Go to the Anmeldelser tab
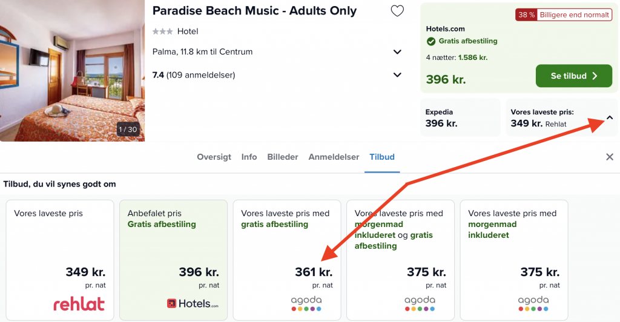This screenshot has width=620, height=322. [334, 157]
